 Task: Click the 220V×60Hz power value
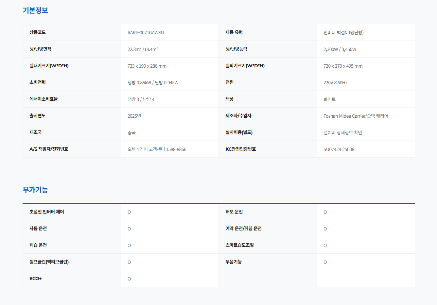pyautogui.click(x=335, y=83)
